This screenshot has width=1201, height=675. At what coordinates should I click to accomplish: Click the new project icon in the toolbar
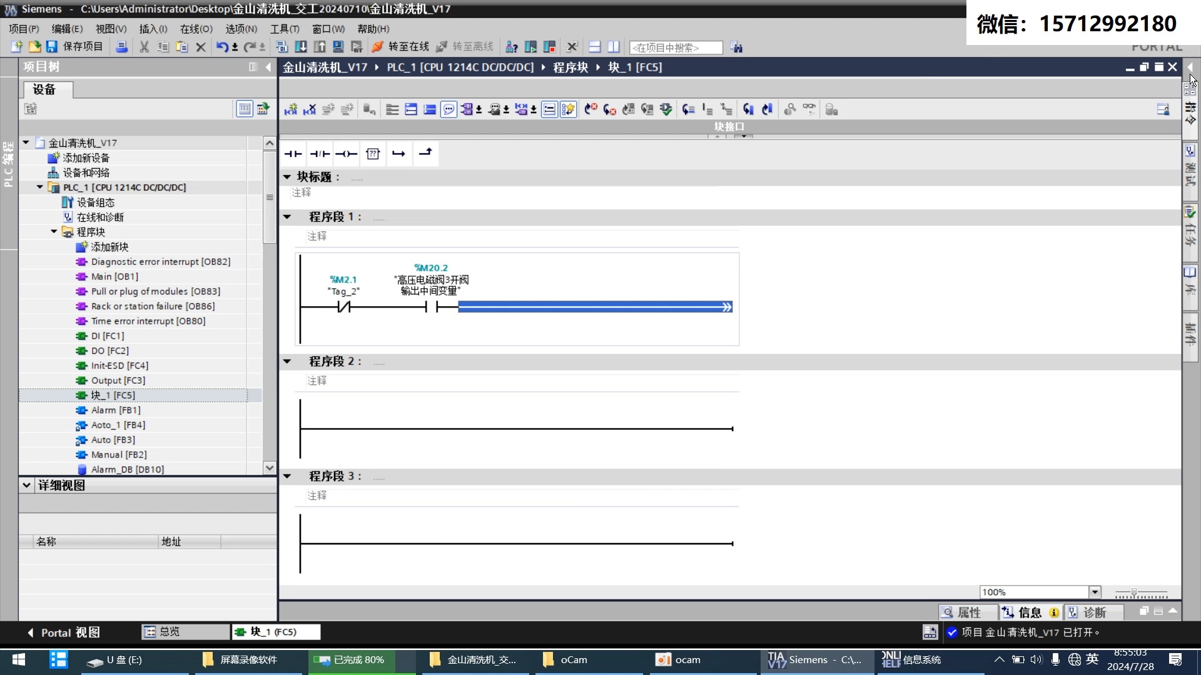[16, 47]
